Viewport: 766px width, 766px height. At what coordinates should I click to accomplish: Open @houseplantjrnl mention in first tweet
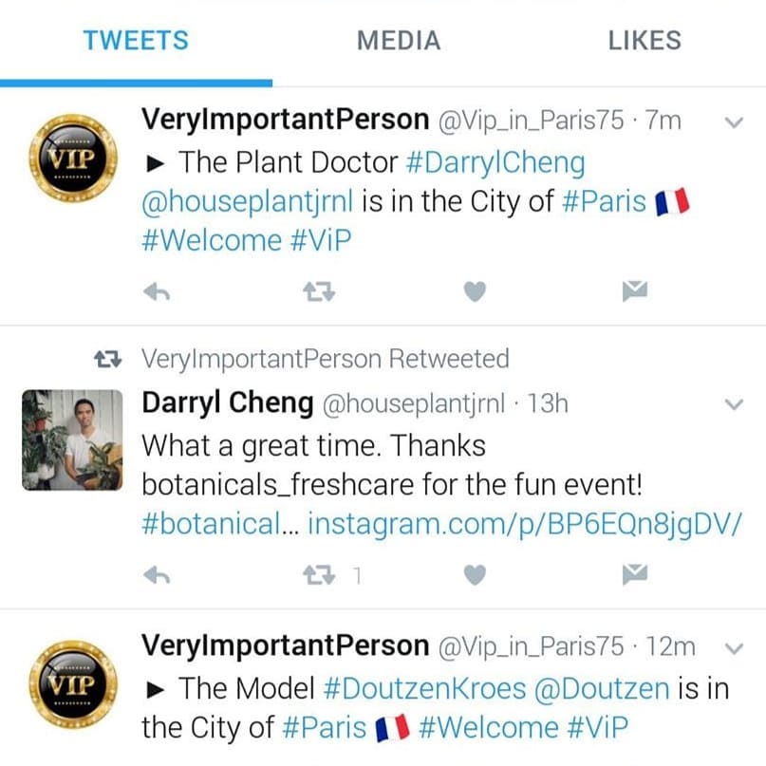(247, 202)
